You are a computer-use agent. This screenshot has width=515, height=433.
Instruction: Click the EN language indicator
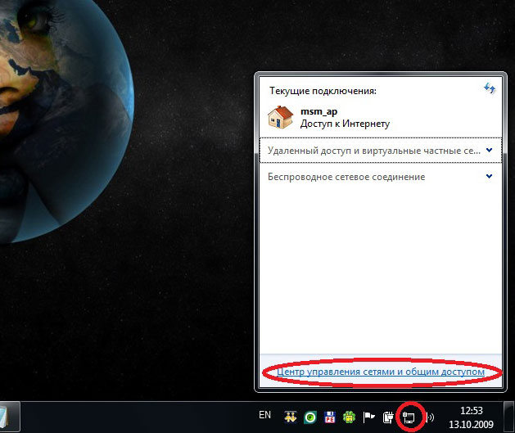tap(264, 415)
